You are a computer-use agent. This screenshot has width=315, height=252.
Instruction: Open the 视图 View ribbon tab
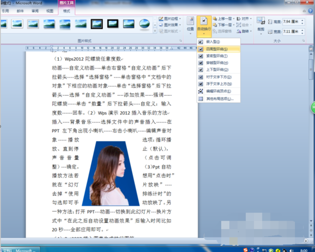pos(49,10)
